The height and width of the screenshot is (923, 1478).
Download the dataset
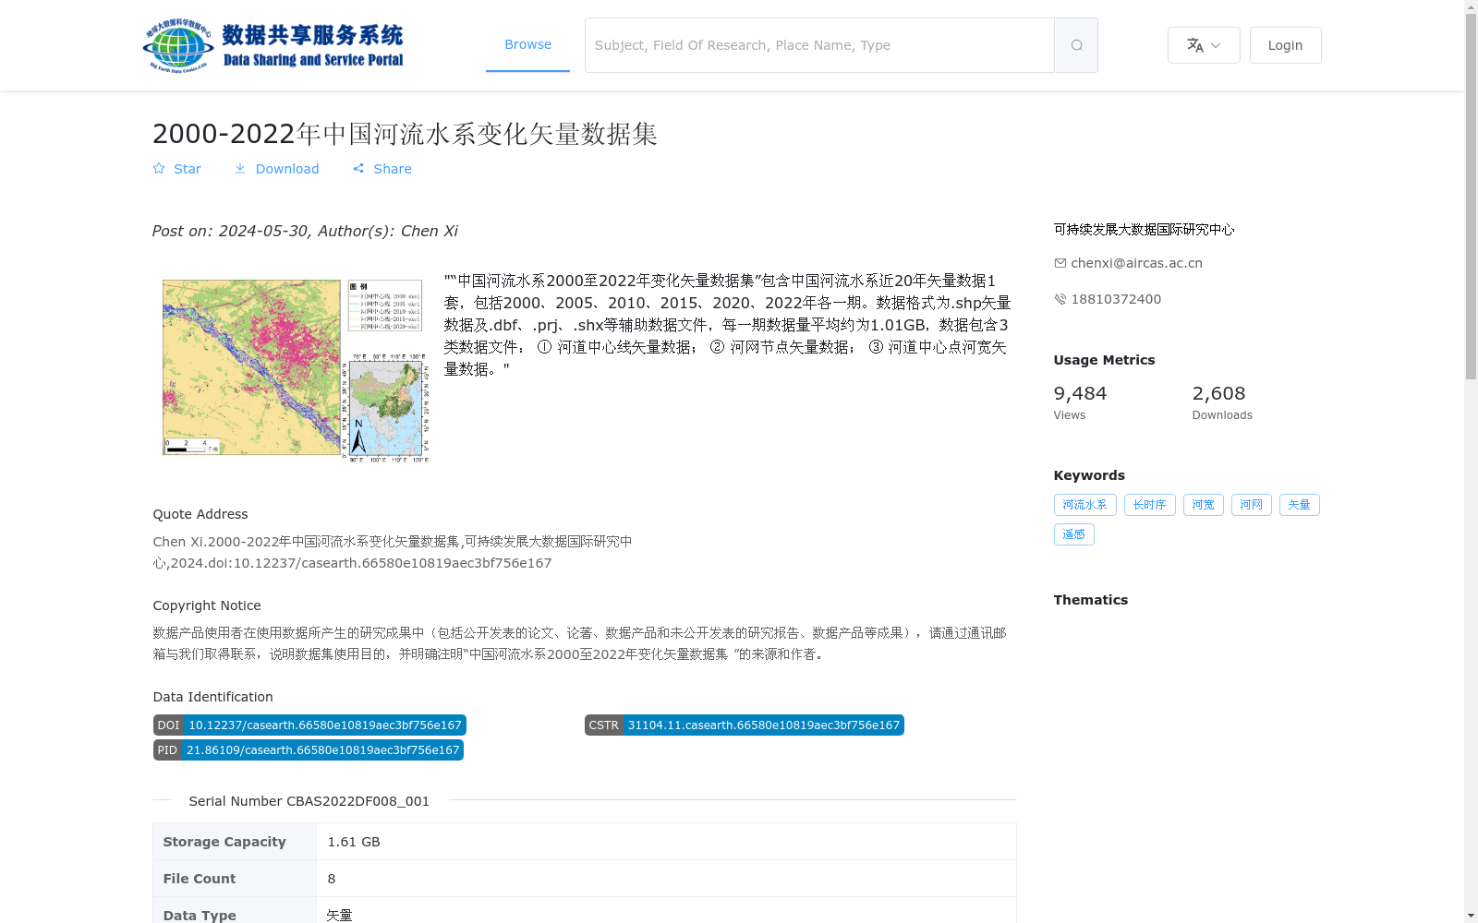pos(276,169)
